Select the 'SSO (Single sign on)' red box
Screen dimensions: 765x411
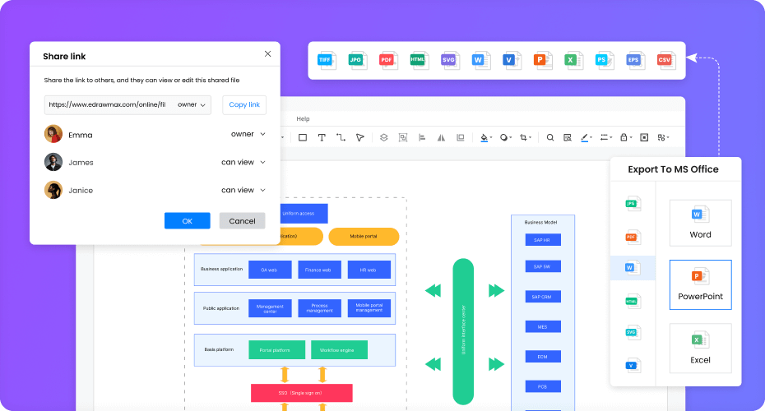(302, 393)
